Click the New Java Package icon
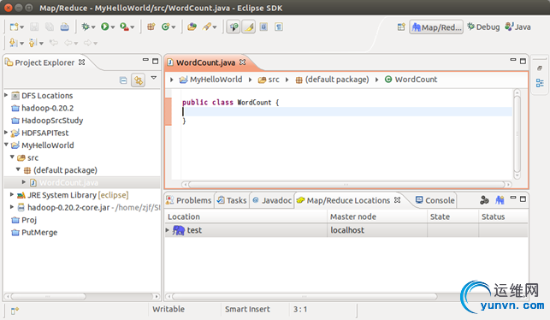This screenshot has height=320, width=550. 151,27
